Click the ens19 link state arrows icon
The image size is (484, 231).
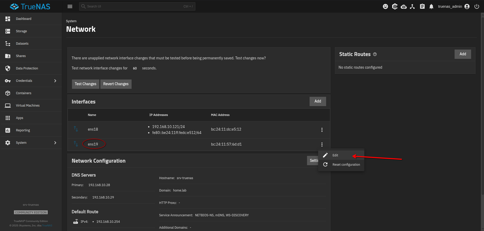pos(76,144)
